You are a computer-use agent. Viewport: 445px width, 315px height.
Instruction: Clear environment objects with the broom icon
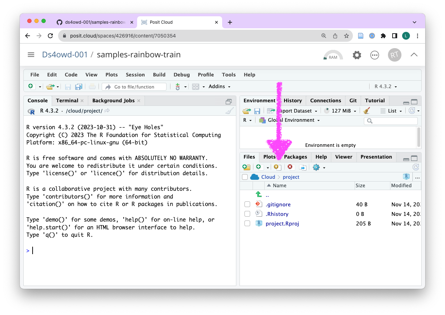tap(367, 111)
